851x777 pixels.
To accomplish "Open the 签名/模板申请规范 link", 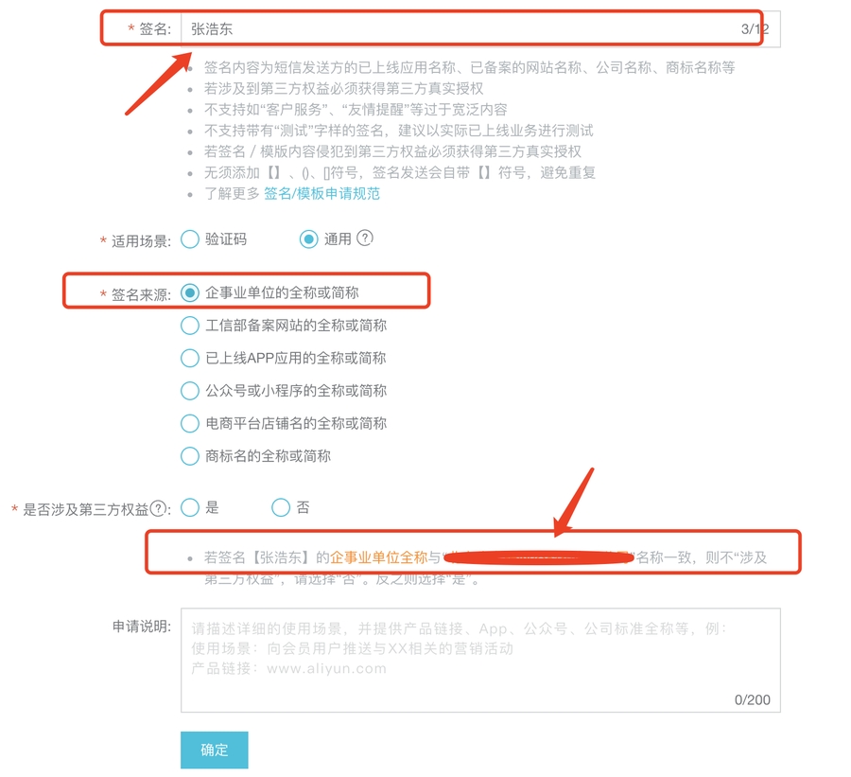I will pos(321,193).
